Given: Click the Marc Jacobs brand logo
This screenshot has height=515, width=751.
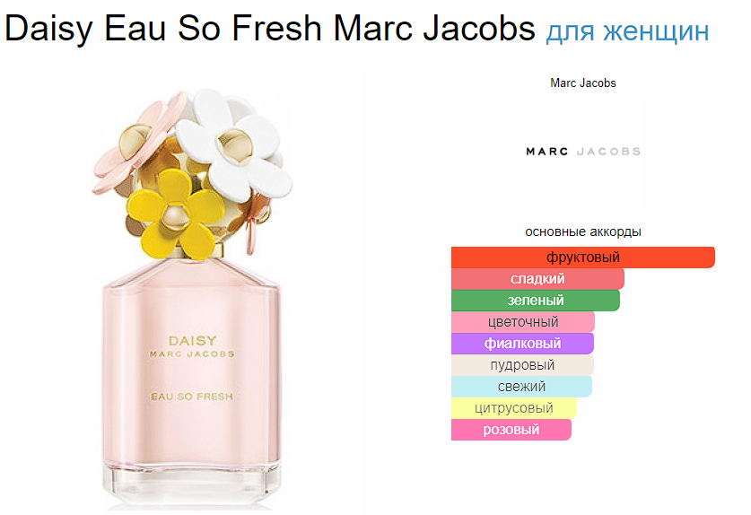Looking at the screenshot, I should (x=583, y=152).
